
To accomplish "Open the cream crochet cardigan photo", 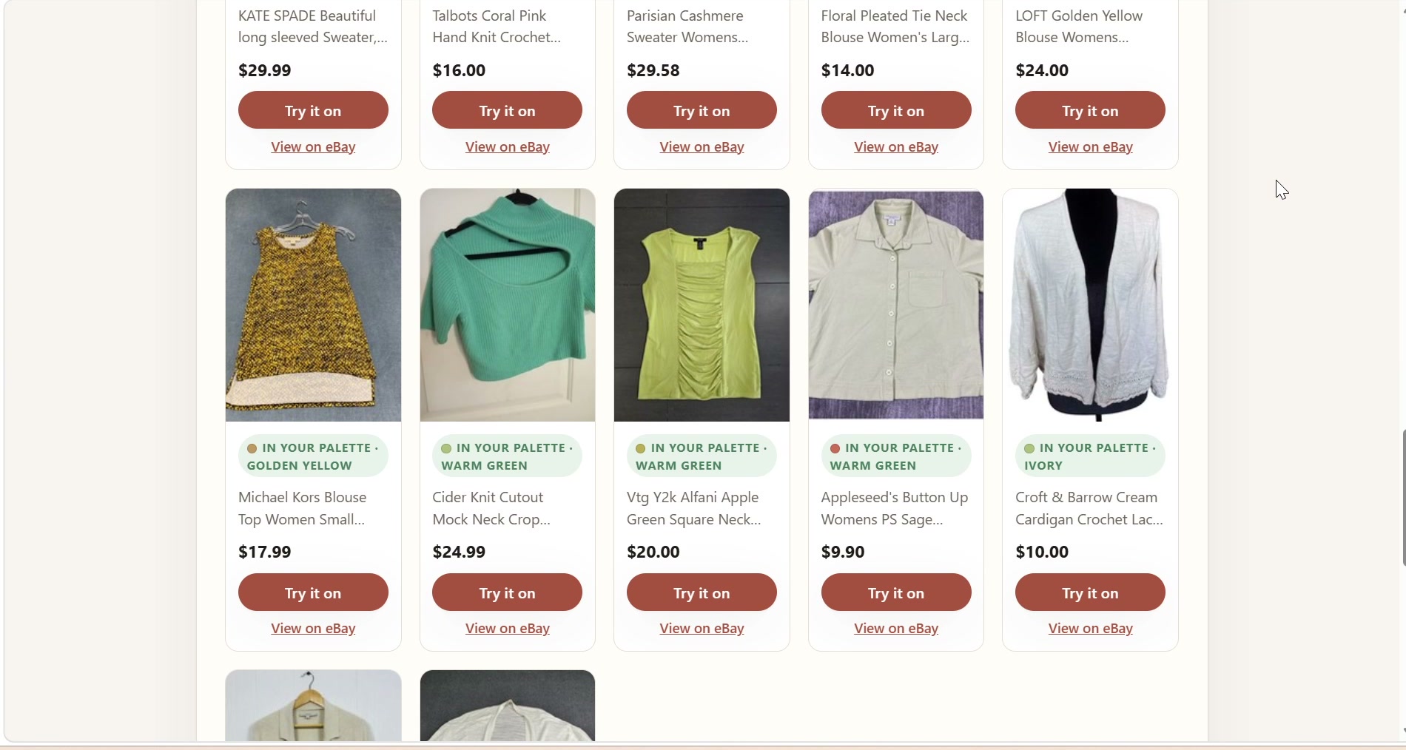I will pos(1090,305).
